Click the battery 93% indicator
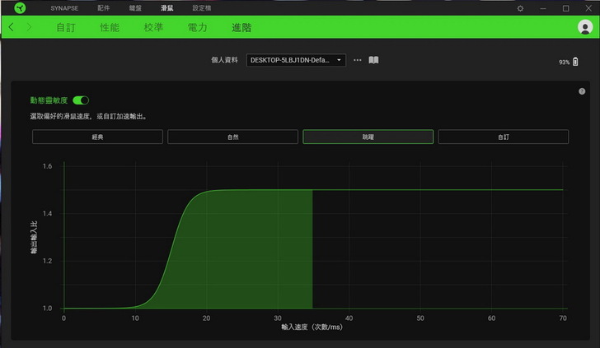 point(570,62)
